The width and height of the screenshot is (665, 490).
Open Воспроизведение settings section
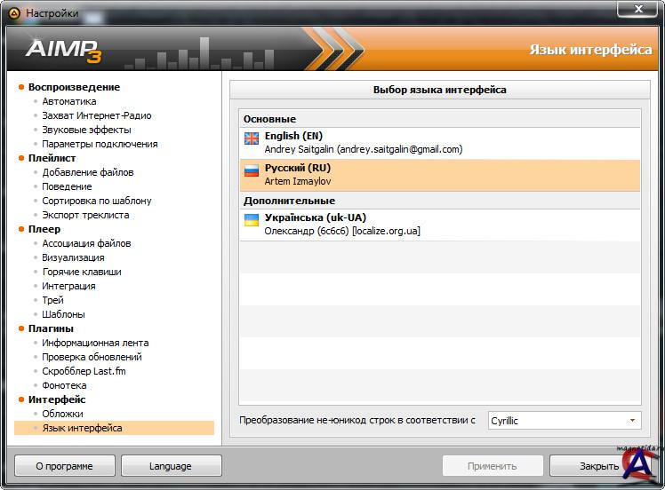(74, 87)
